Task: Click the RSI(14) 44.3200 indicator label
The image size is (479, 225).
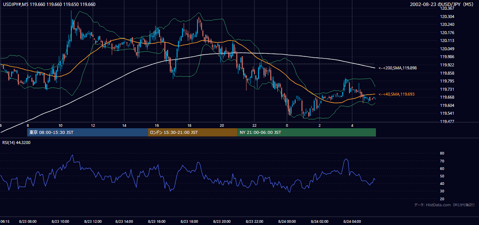Action: (16, 142)
